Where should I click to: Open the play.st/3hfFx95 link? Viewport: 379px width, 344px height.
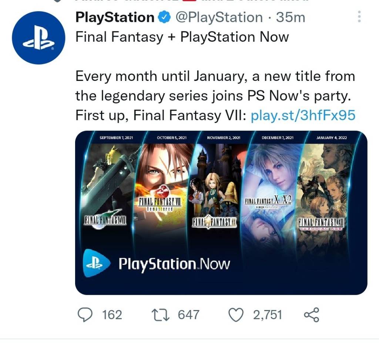tap(303, 116)
